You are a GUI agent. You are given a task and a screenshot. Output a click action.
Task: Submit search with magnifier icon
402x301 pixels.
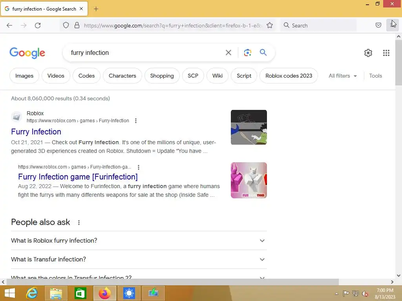pyautogui.click(x=263, y=53)
